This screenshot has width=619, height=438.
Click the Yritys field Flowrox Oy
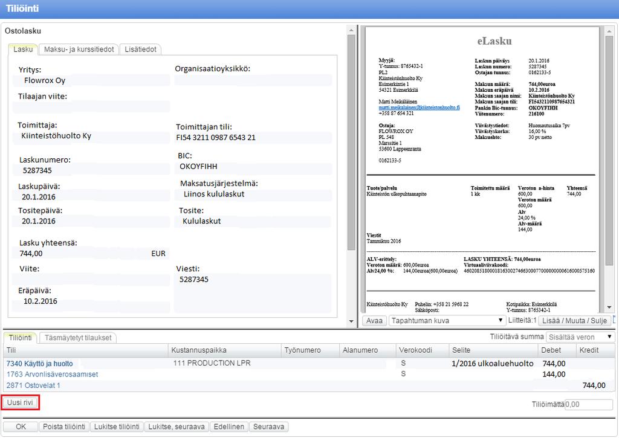91,80
